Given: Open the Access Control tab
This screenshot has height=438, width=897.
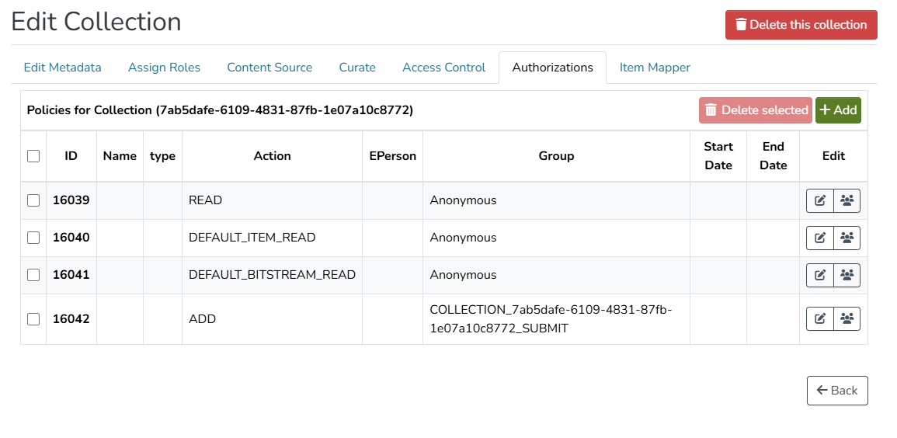Looking at the screenshot, I should pos(443,68).
